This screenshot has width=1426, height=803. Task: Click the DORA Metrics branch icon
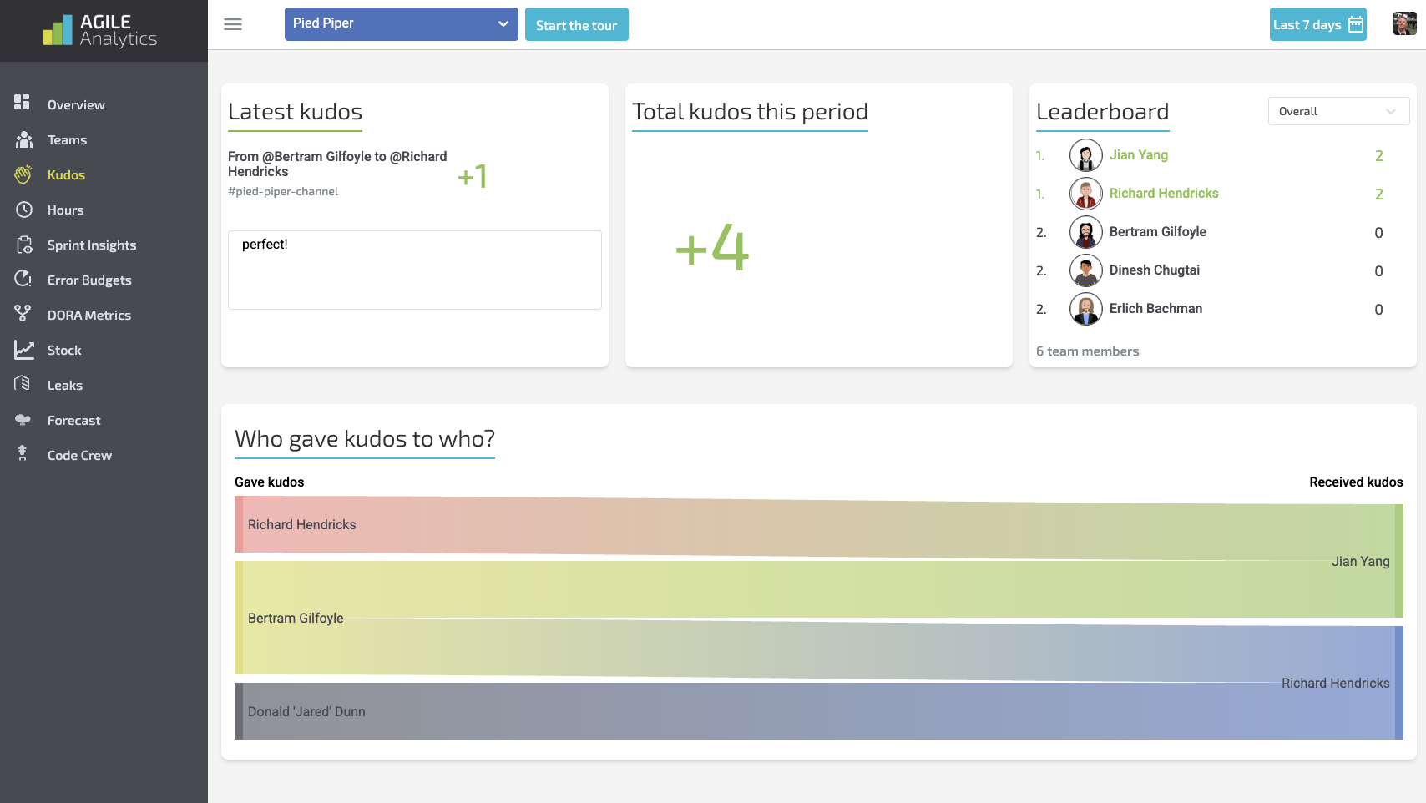tap(23, 314)
